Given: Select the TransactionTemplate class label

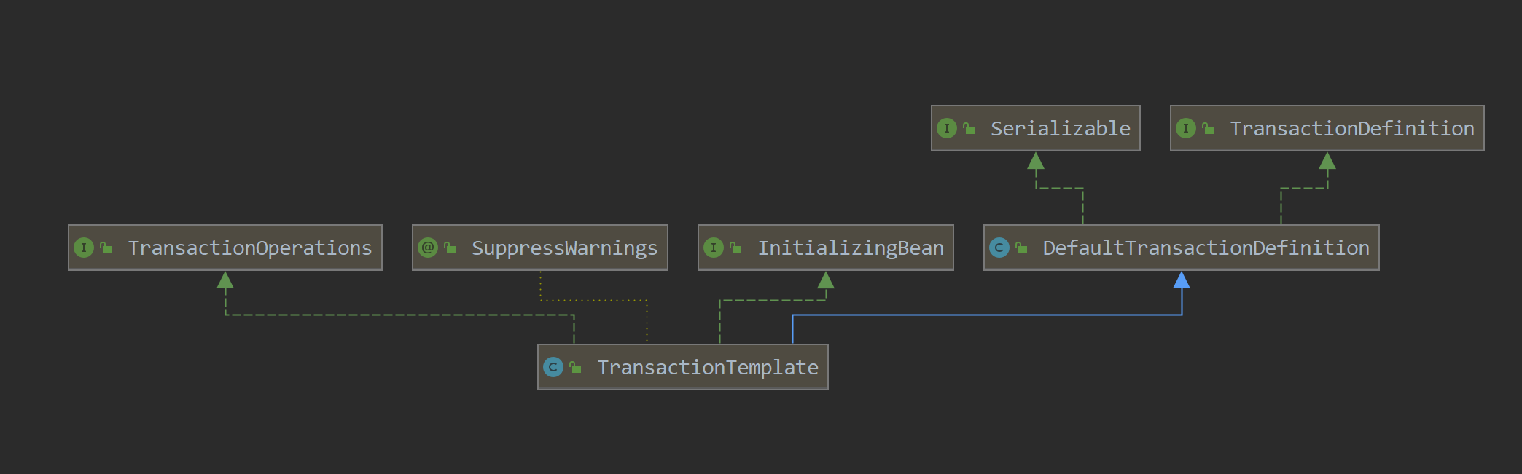Looking at the screenshot, I should point(707,368).
